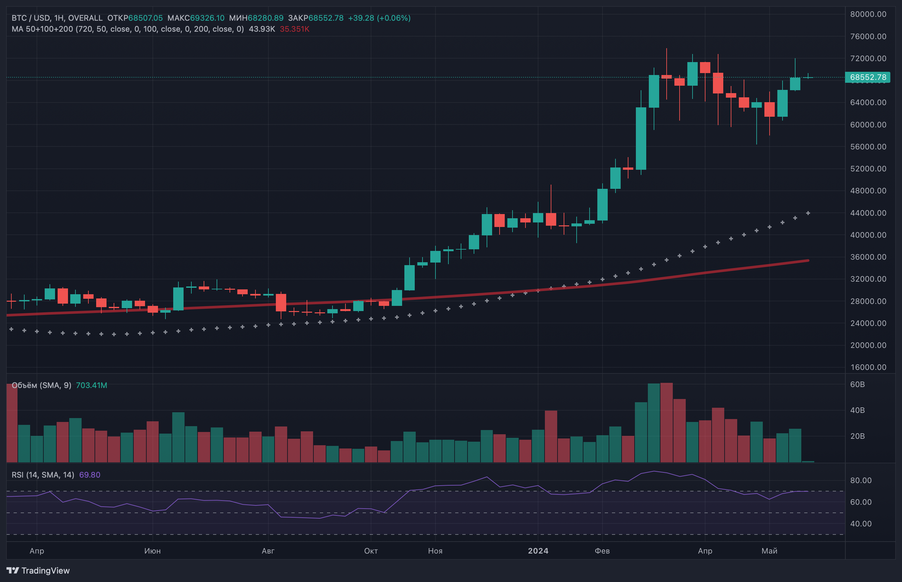Click the current price label 68552.78
The image size is (902, 582).
point(868,78)
